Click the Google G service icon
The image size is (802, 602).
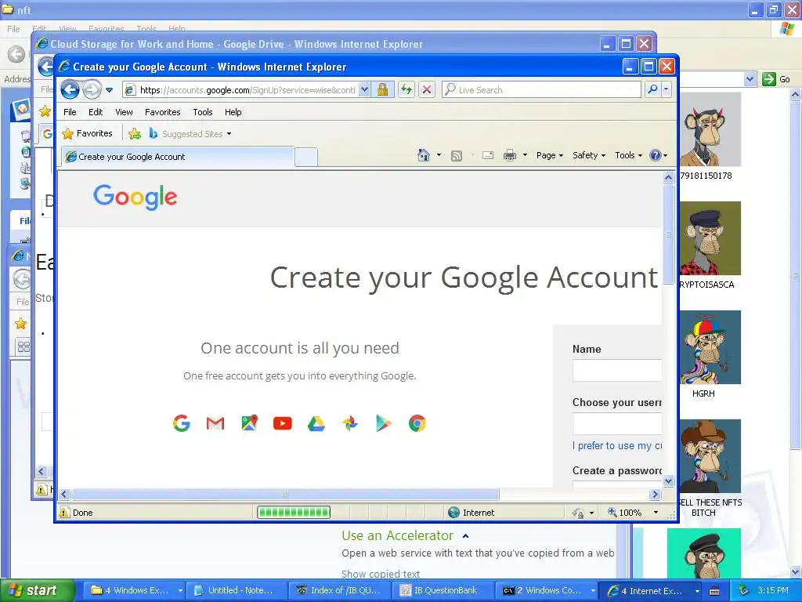click(x=182, y=423)
